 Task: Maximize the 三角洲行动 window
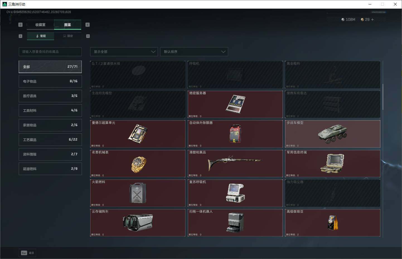(382, 4)
